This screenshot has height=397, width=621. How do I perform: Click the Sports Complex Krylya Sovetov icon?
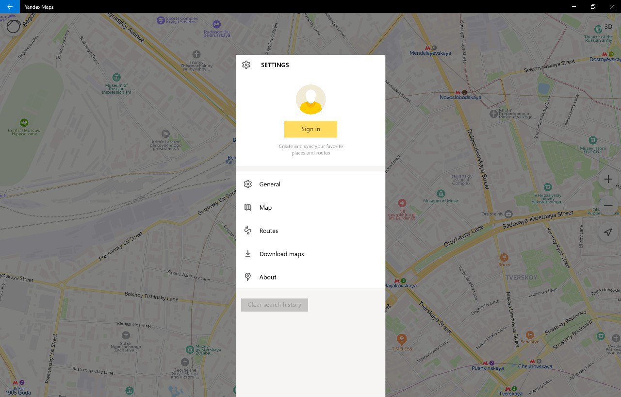click(161, 20)
